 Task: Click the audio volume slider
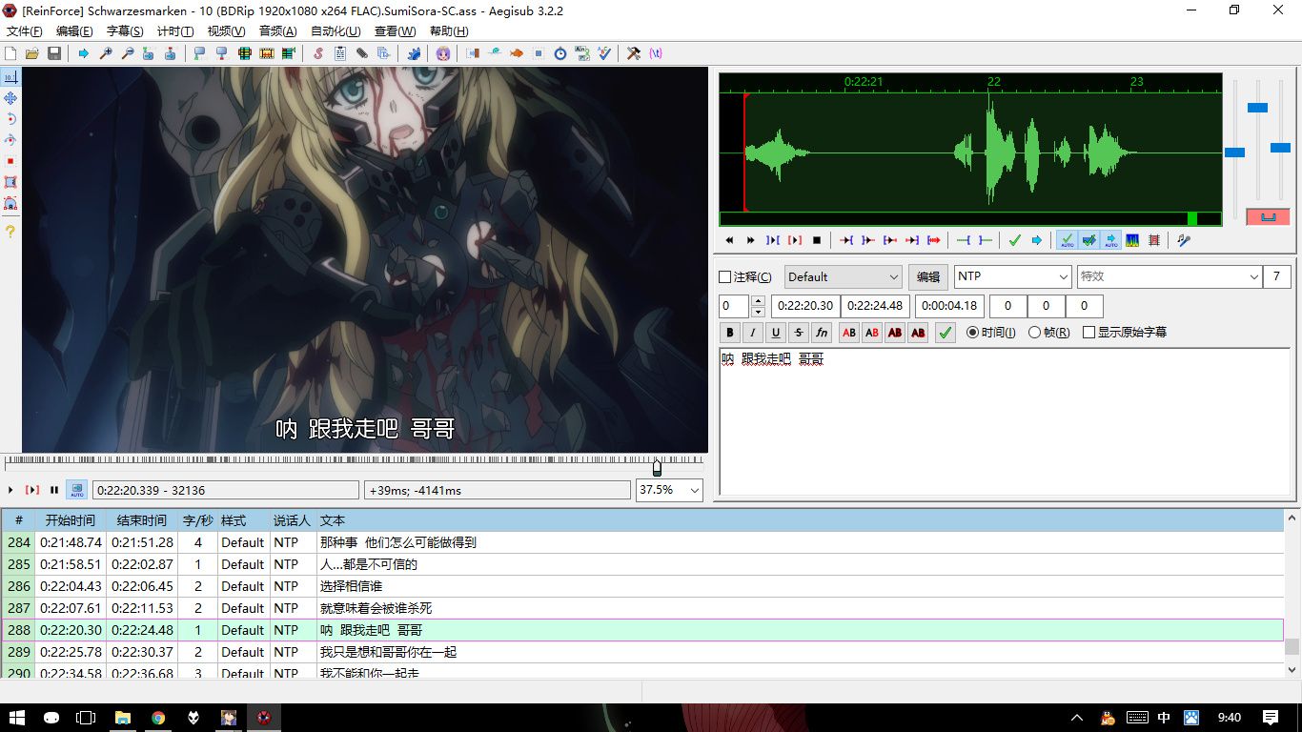point(1280,148)
